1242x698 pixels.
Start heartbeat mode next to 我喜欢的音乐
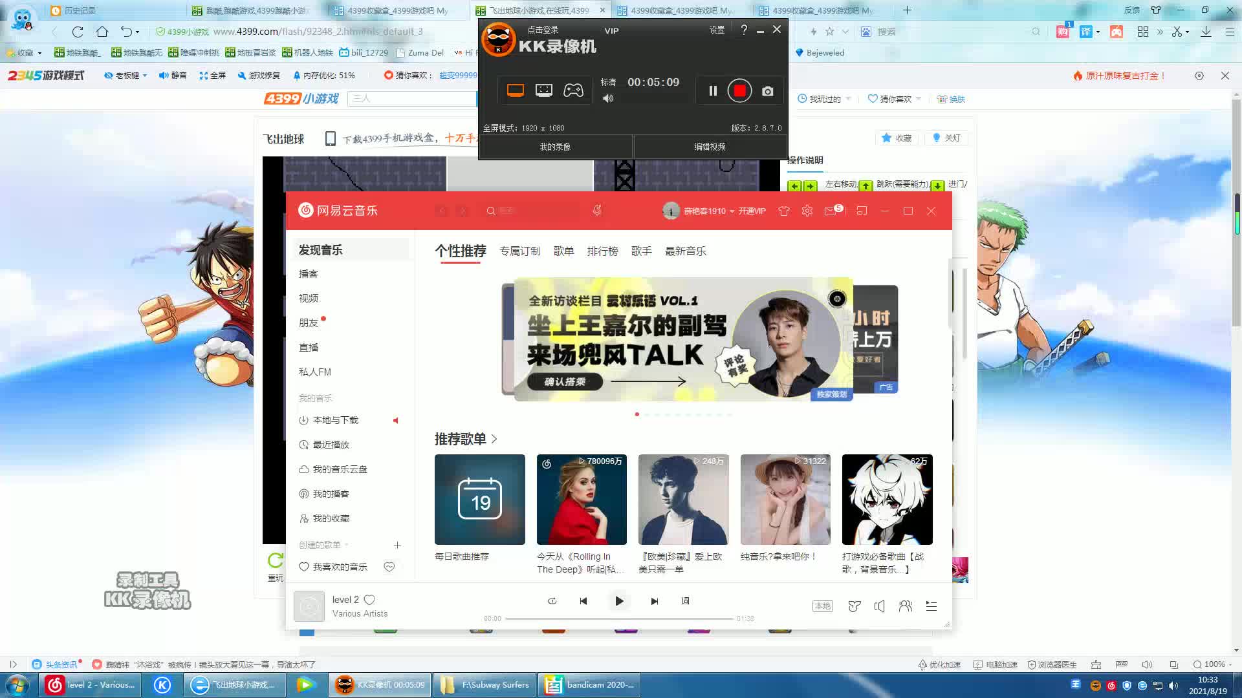click(x=389, y=567)
